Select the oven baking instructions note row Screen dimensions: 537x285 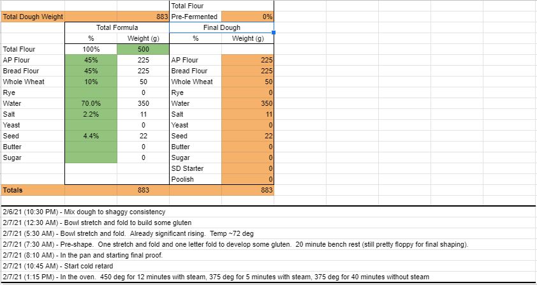pos(268,277)
